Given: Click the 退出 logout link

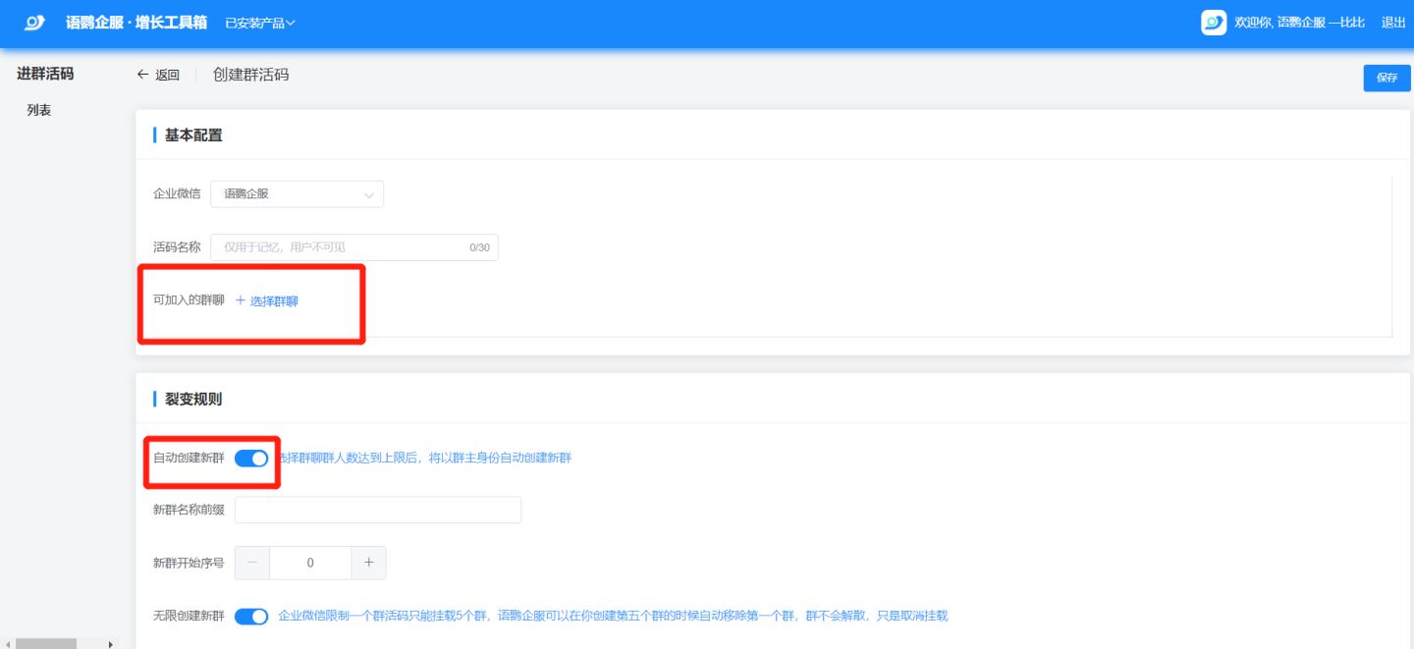Looking at the screenshot, I should tap(1393, 23).
